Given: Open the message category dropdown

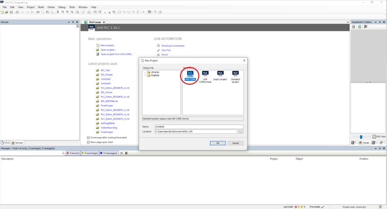Looking at the screenshot, I should point(63,153).
